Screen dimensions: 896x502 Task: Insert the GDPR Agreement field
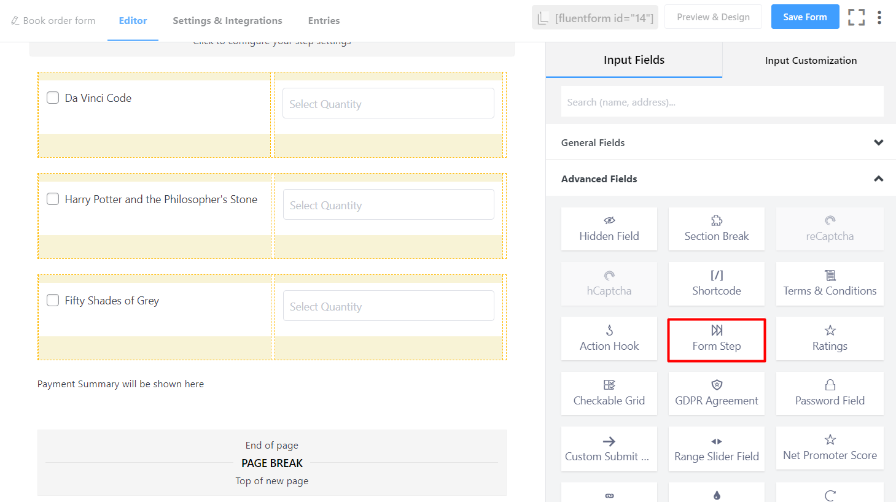pos(716,393)
